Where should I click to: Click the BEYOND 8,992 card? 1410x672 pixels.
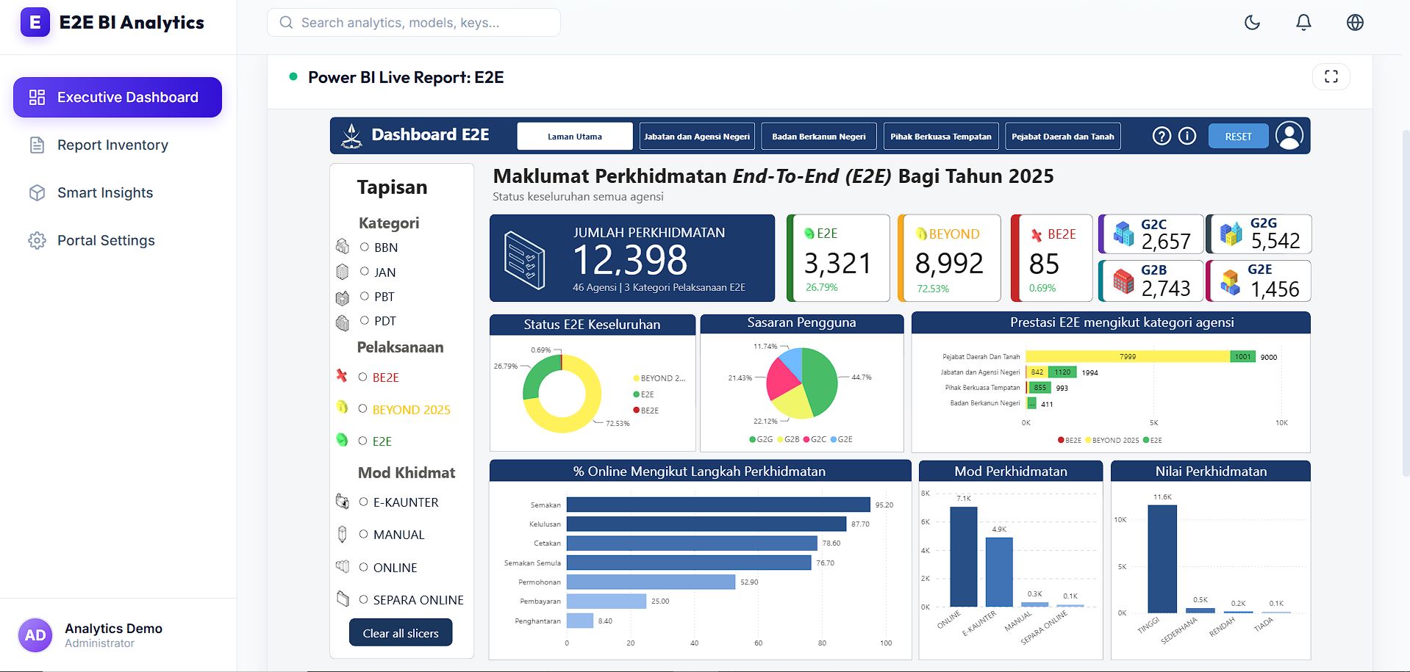pos(949,258)
